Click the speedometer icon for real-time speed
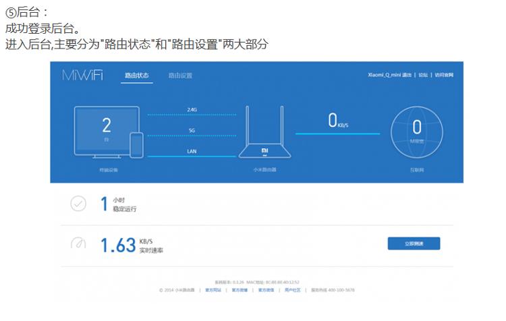Image resolution: width=506 pixels, height=321 pixels. point(78,243)
